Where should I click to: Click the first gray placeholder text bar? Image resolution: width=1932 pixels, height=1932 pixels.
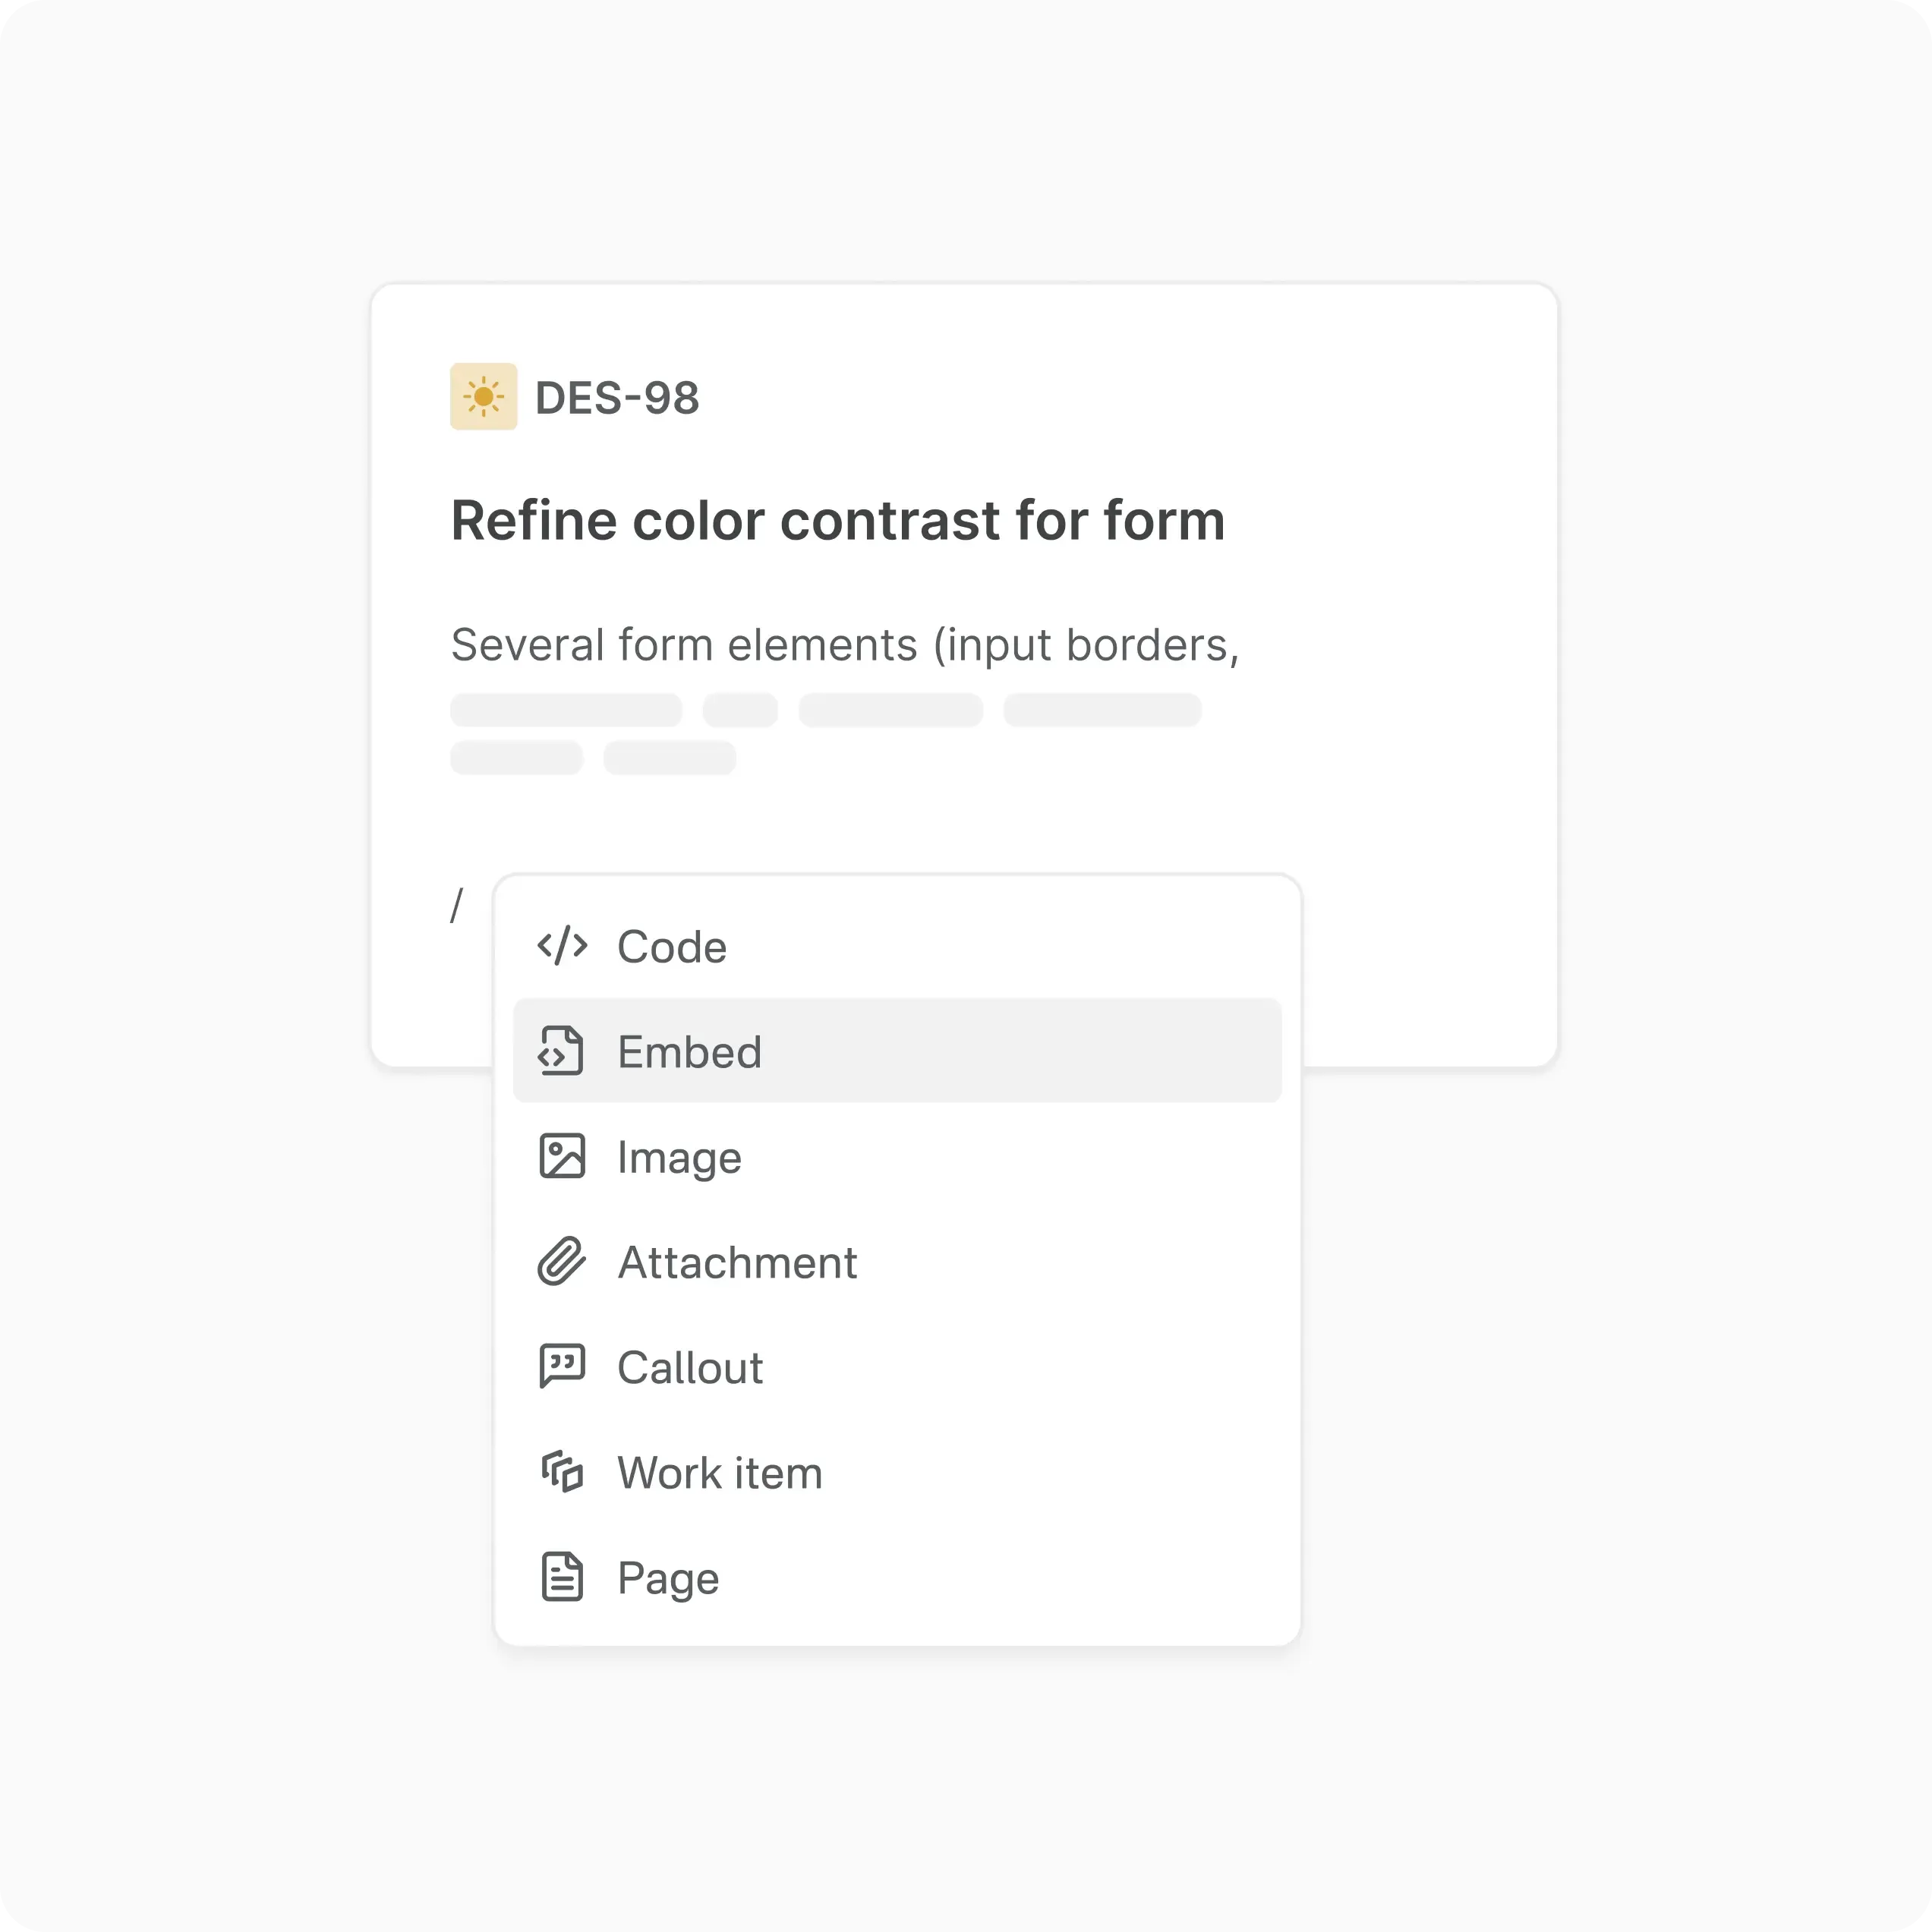pos(566,710)
